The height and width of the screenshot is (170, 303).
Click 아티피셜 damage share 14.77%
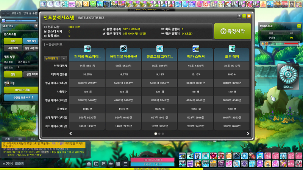(123, 74)
